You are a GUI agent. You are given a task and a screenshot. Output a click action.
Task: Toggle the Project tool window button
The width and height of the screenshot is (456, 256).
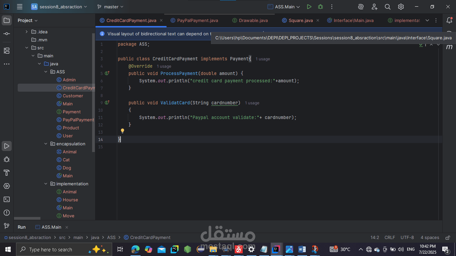coord(7,20)
